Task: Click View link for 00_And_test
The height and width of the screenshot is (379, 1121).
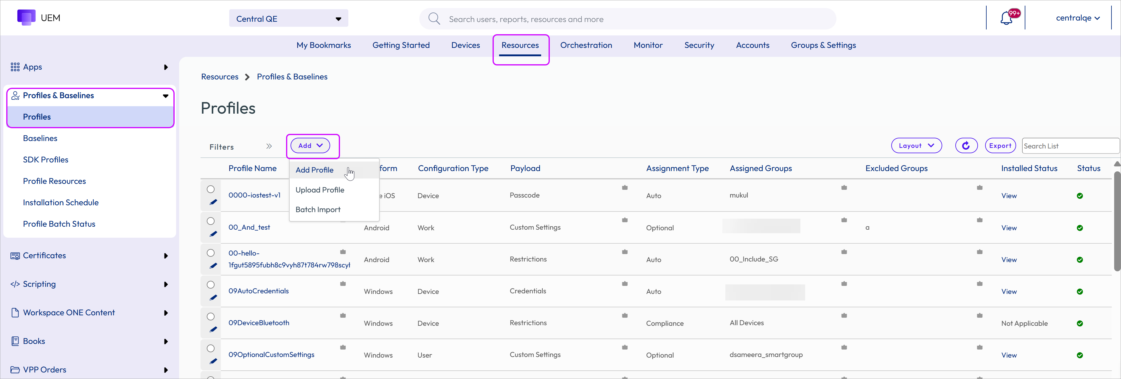Action: (1009, 228)
